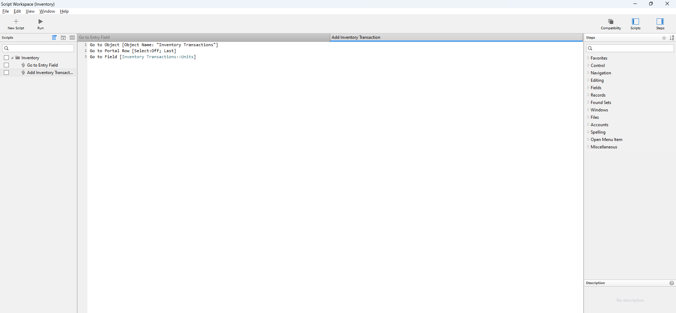Select the Inventory folder name

30,58
